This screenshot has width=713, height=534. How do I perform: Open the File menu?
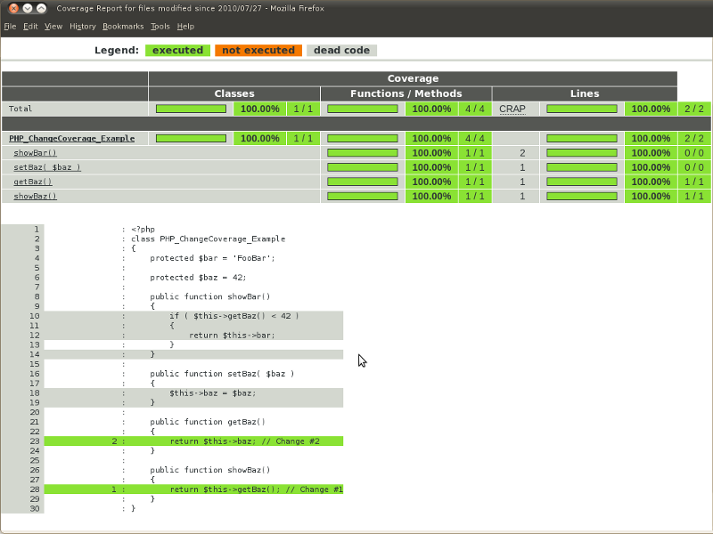(x=10, y=26)
